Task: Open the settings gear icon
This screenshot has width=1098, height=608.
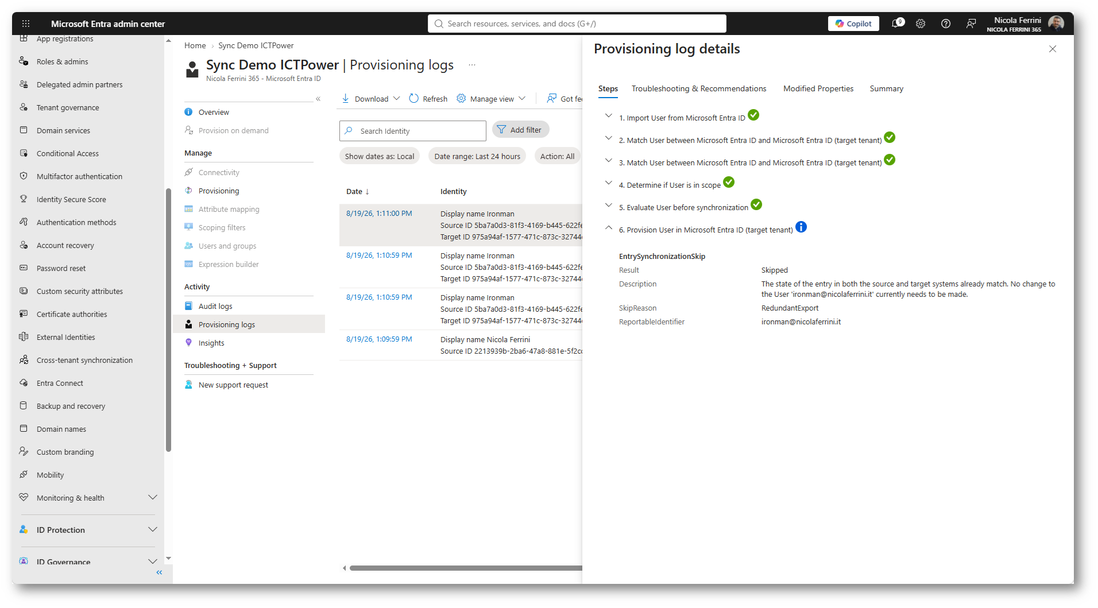Action: tap(921, 24)
